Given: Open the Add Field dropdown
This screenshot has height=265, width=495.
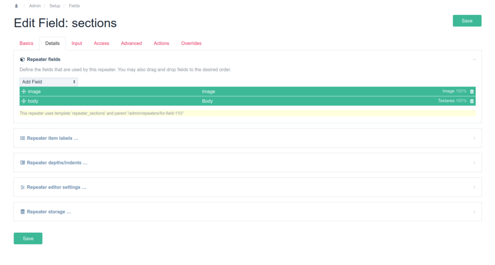Looking at the screenshot, I should 49,82.
